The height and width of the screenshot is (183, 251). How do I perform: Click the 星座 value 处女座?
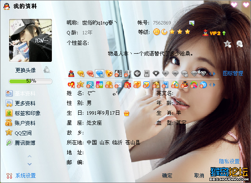(94, 123)
